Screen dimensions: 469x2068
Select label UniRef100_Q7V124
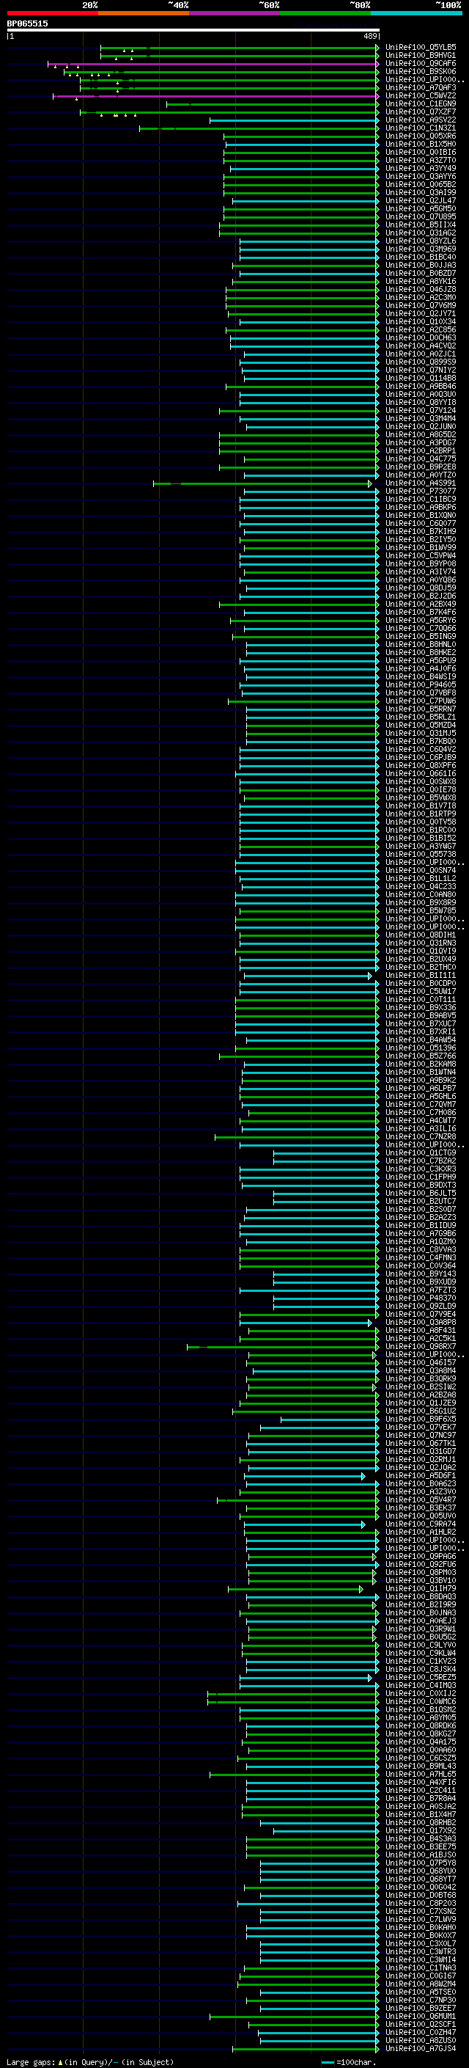[x=421, y=410]
